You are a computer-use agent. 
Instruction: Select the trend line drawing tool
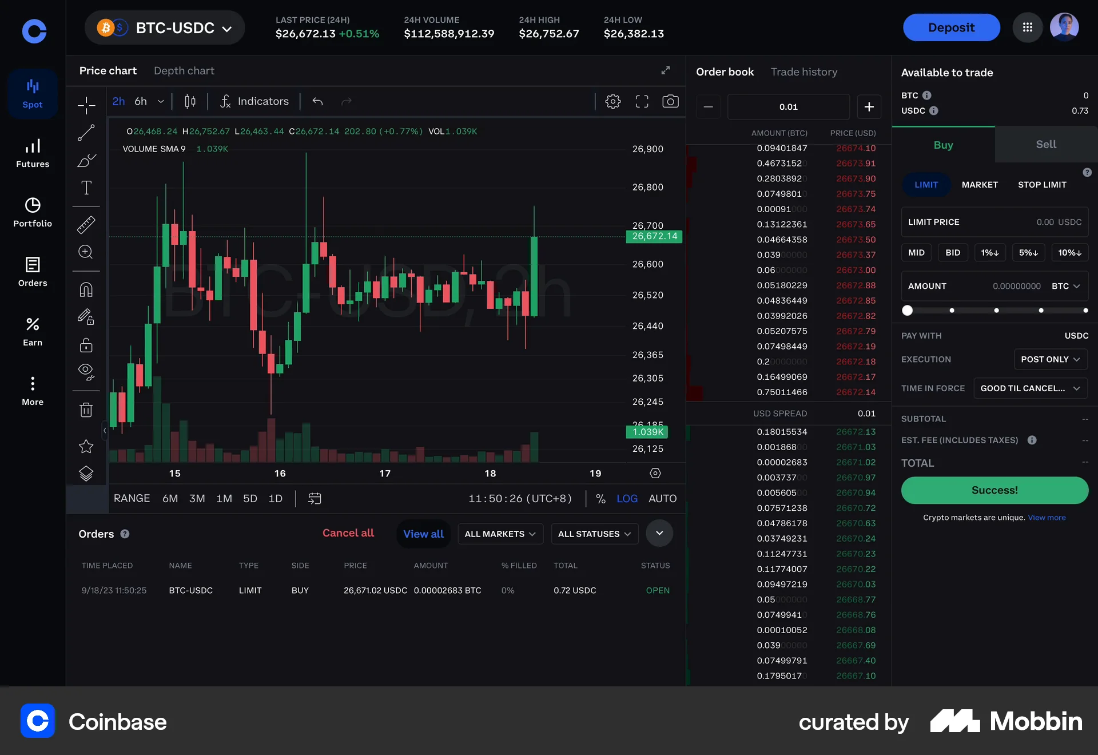click(x=86, y=133)
